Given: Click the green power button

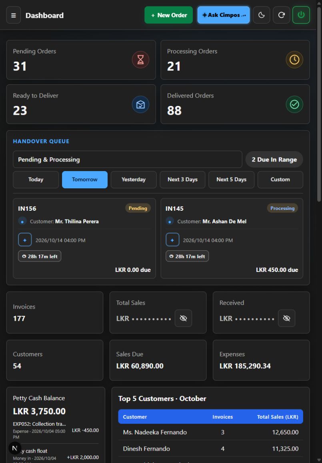Looking at the screenshot, I should (301, 15).
